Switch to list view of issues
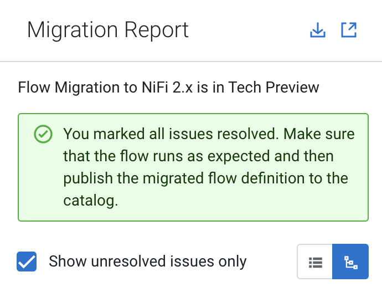The image size is (382, 287). point(315,262)
